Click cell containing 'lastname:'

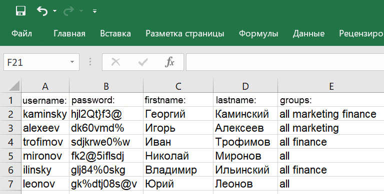245,100
